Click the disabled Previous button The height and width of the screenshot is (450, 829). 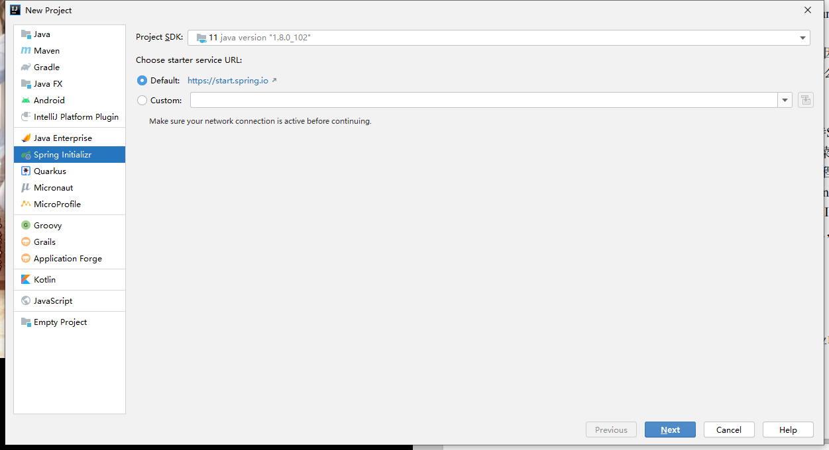(611, 429)
